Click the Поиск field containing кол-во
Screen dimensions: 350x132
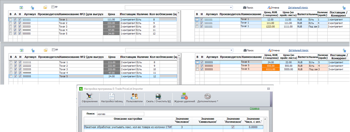click(120, 114)
